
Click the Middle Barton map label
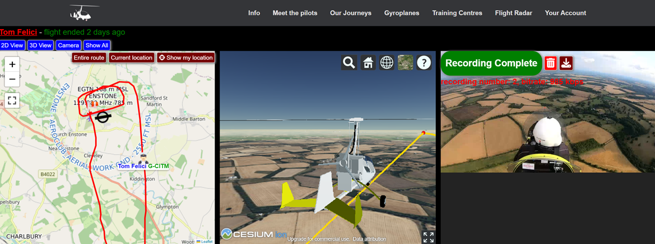189,119
